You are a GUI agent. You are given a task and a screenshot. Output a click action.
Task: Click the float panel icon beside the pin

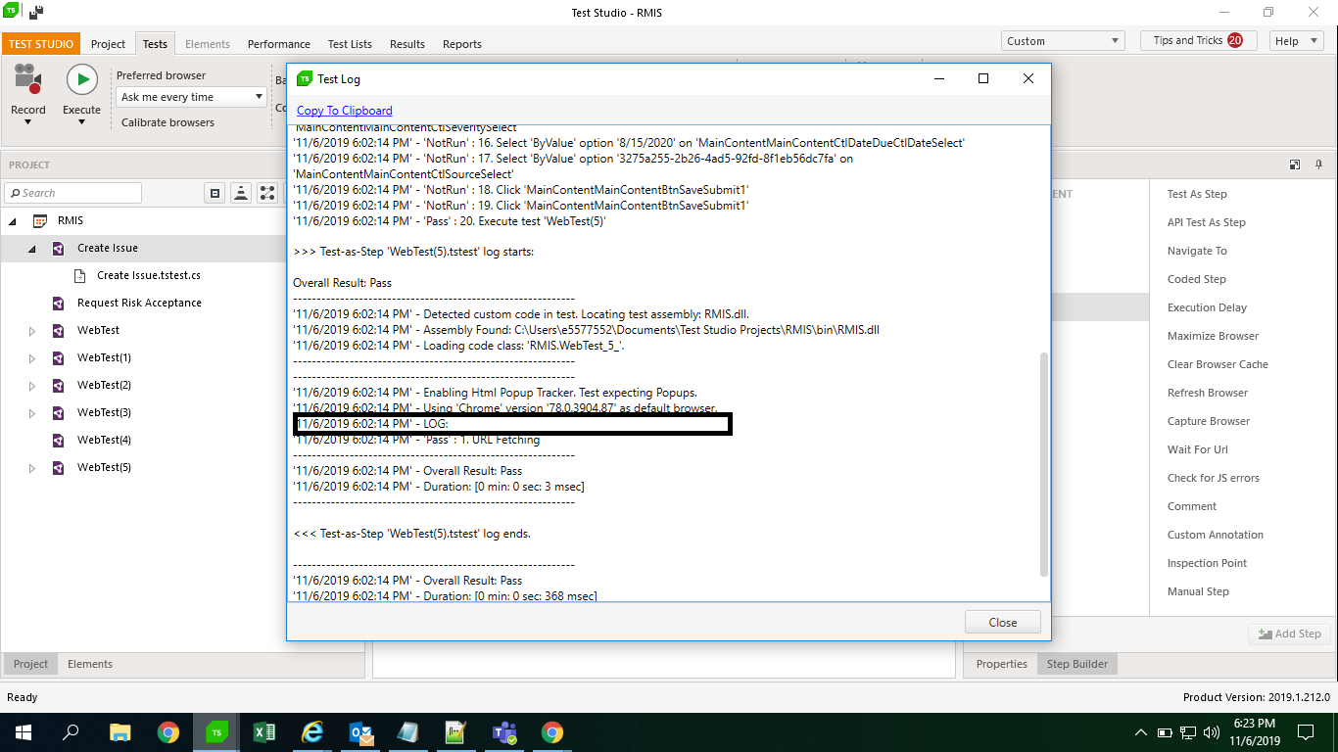click(1295, 164)
